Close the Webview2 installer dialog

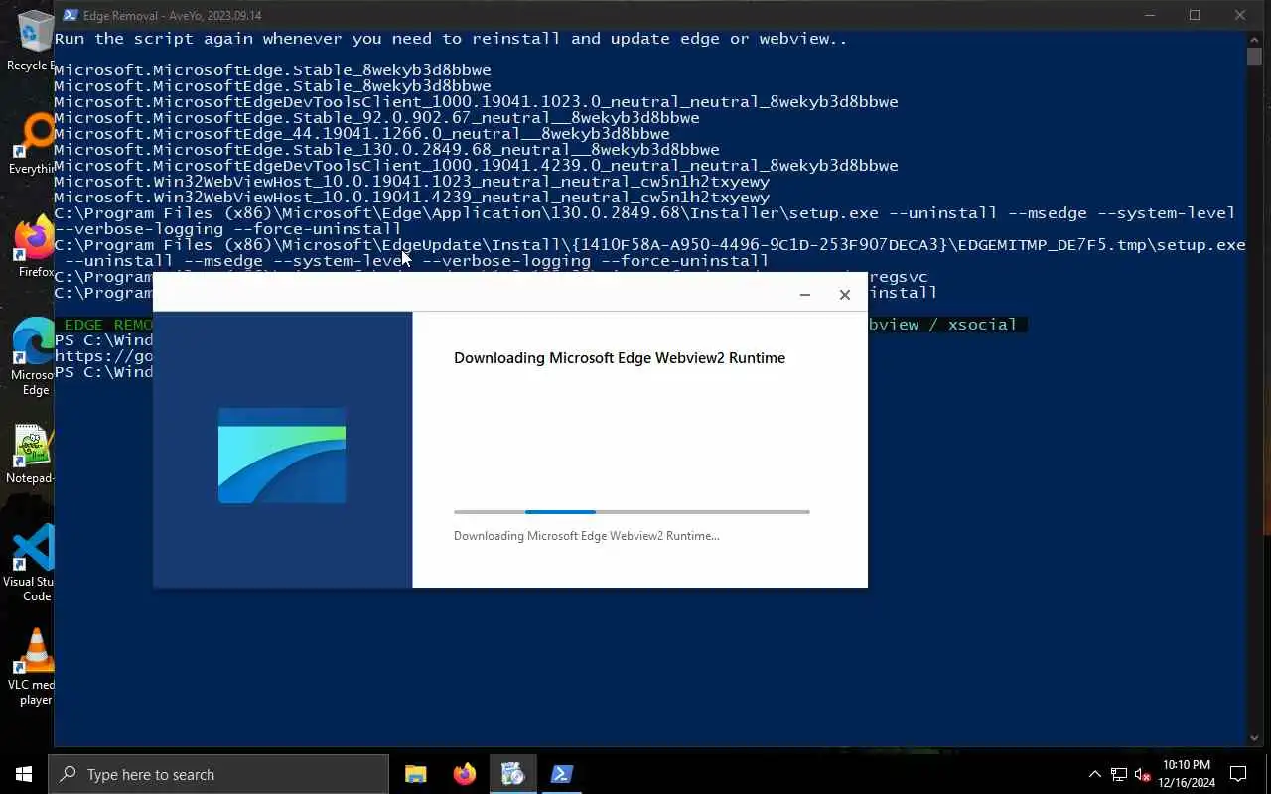click(845, 295)
